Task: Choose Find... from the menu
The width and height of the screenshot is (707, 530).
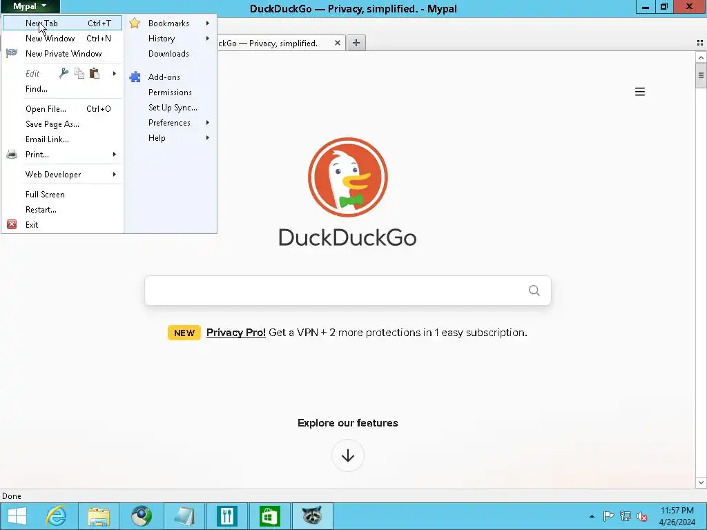Action: pyautogui.click(x=62, y=89)
